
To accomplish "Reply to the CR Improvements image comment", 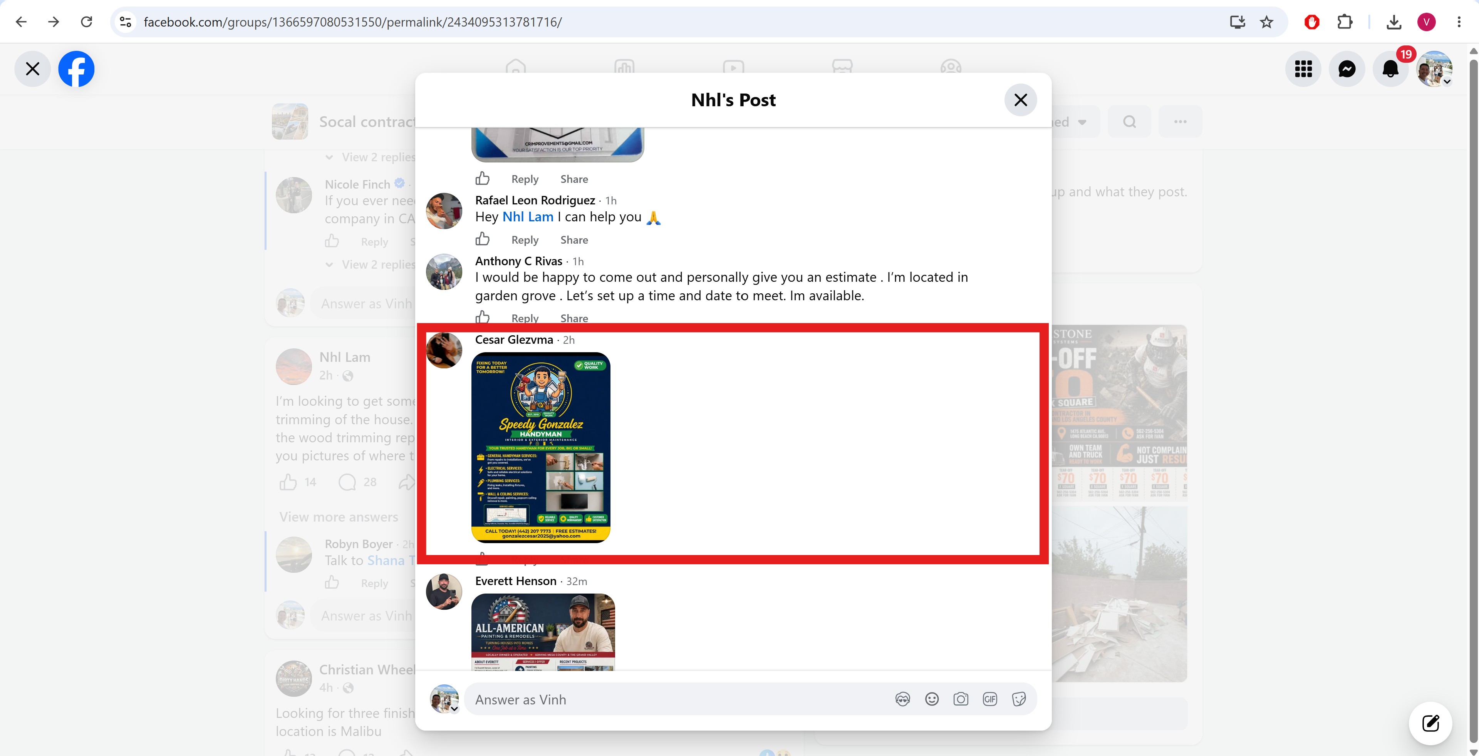I will [525, 179].
